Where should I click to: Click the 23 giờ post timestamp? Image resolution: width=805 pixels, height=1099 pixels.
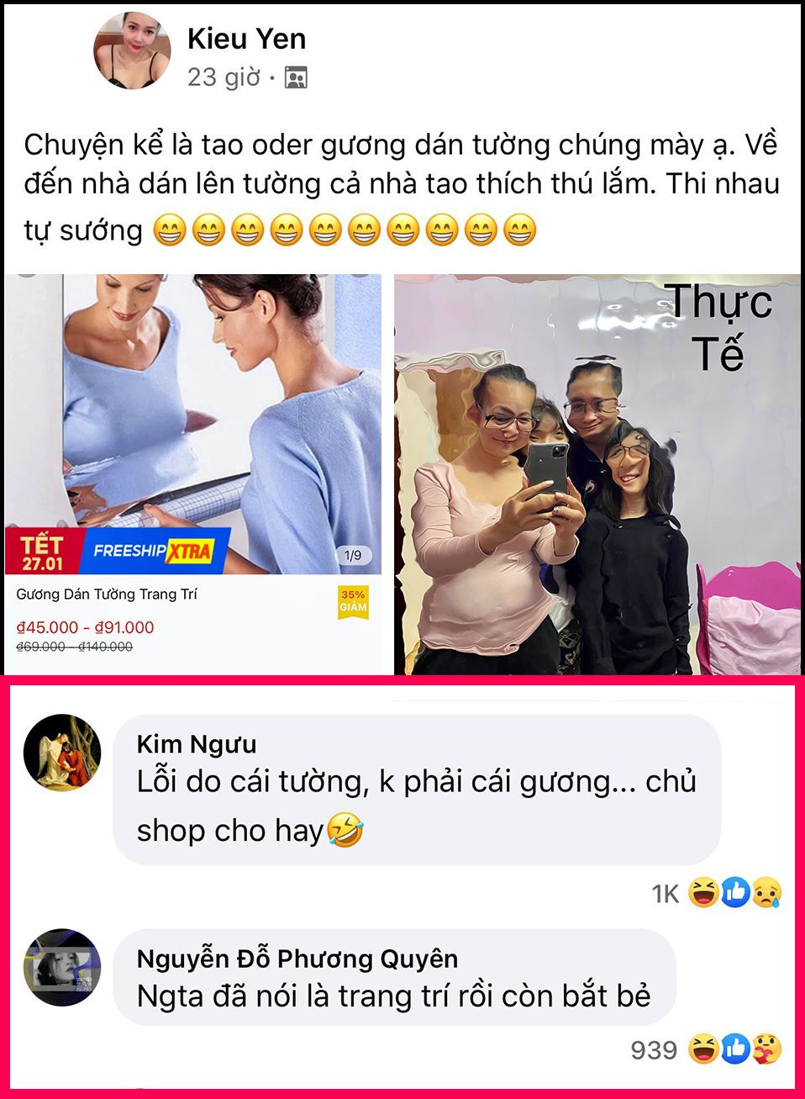(224, 77)
